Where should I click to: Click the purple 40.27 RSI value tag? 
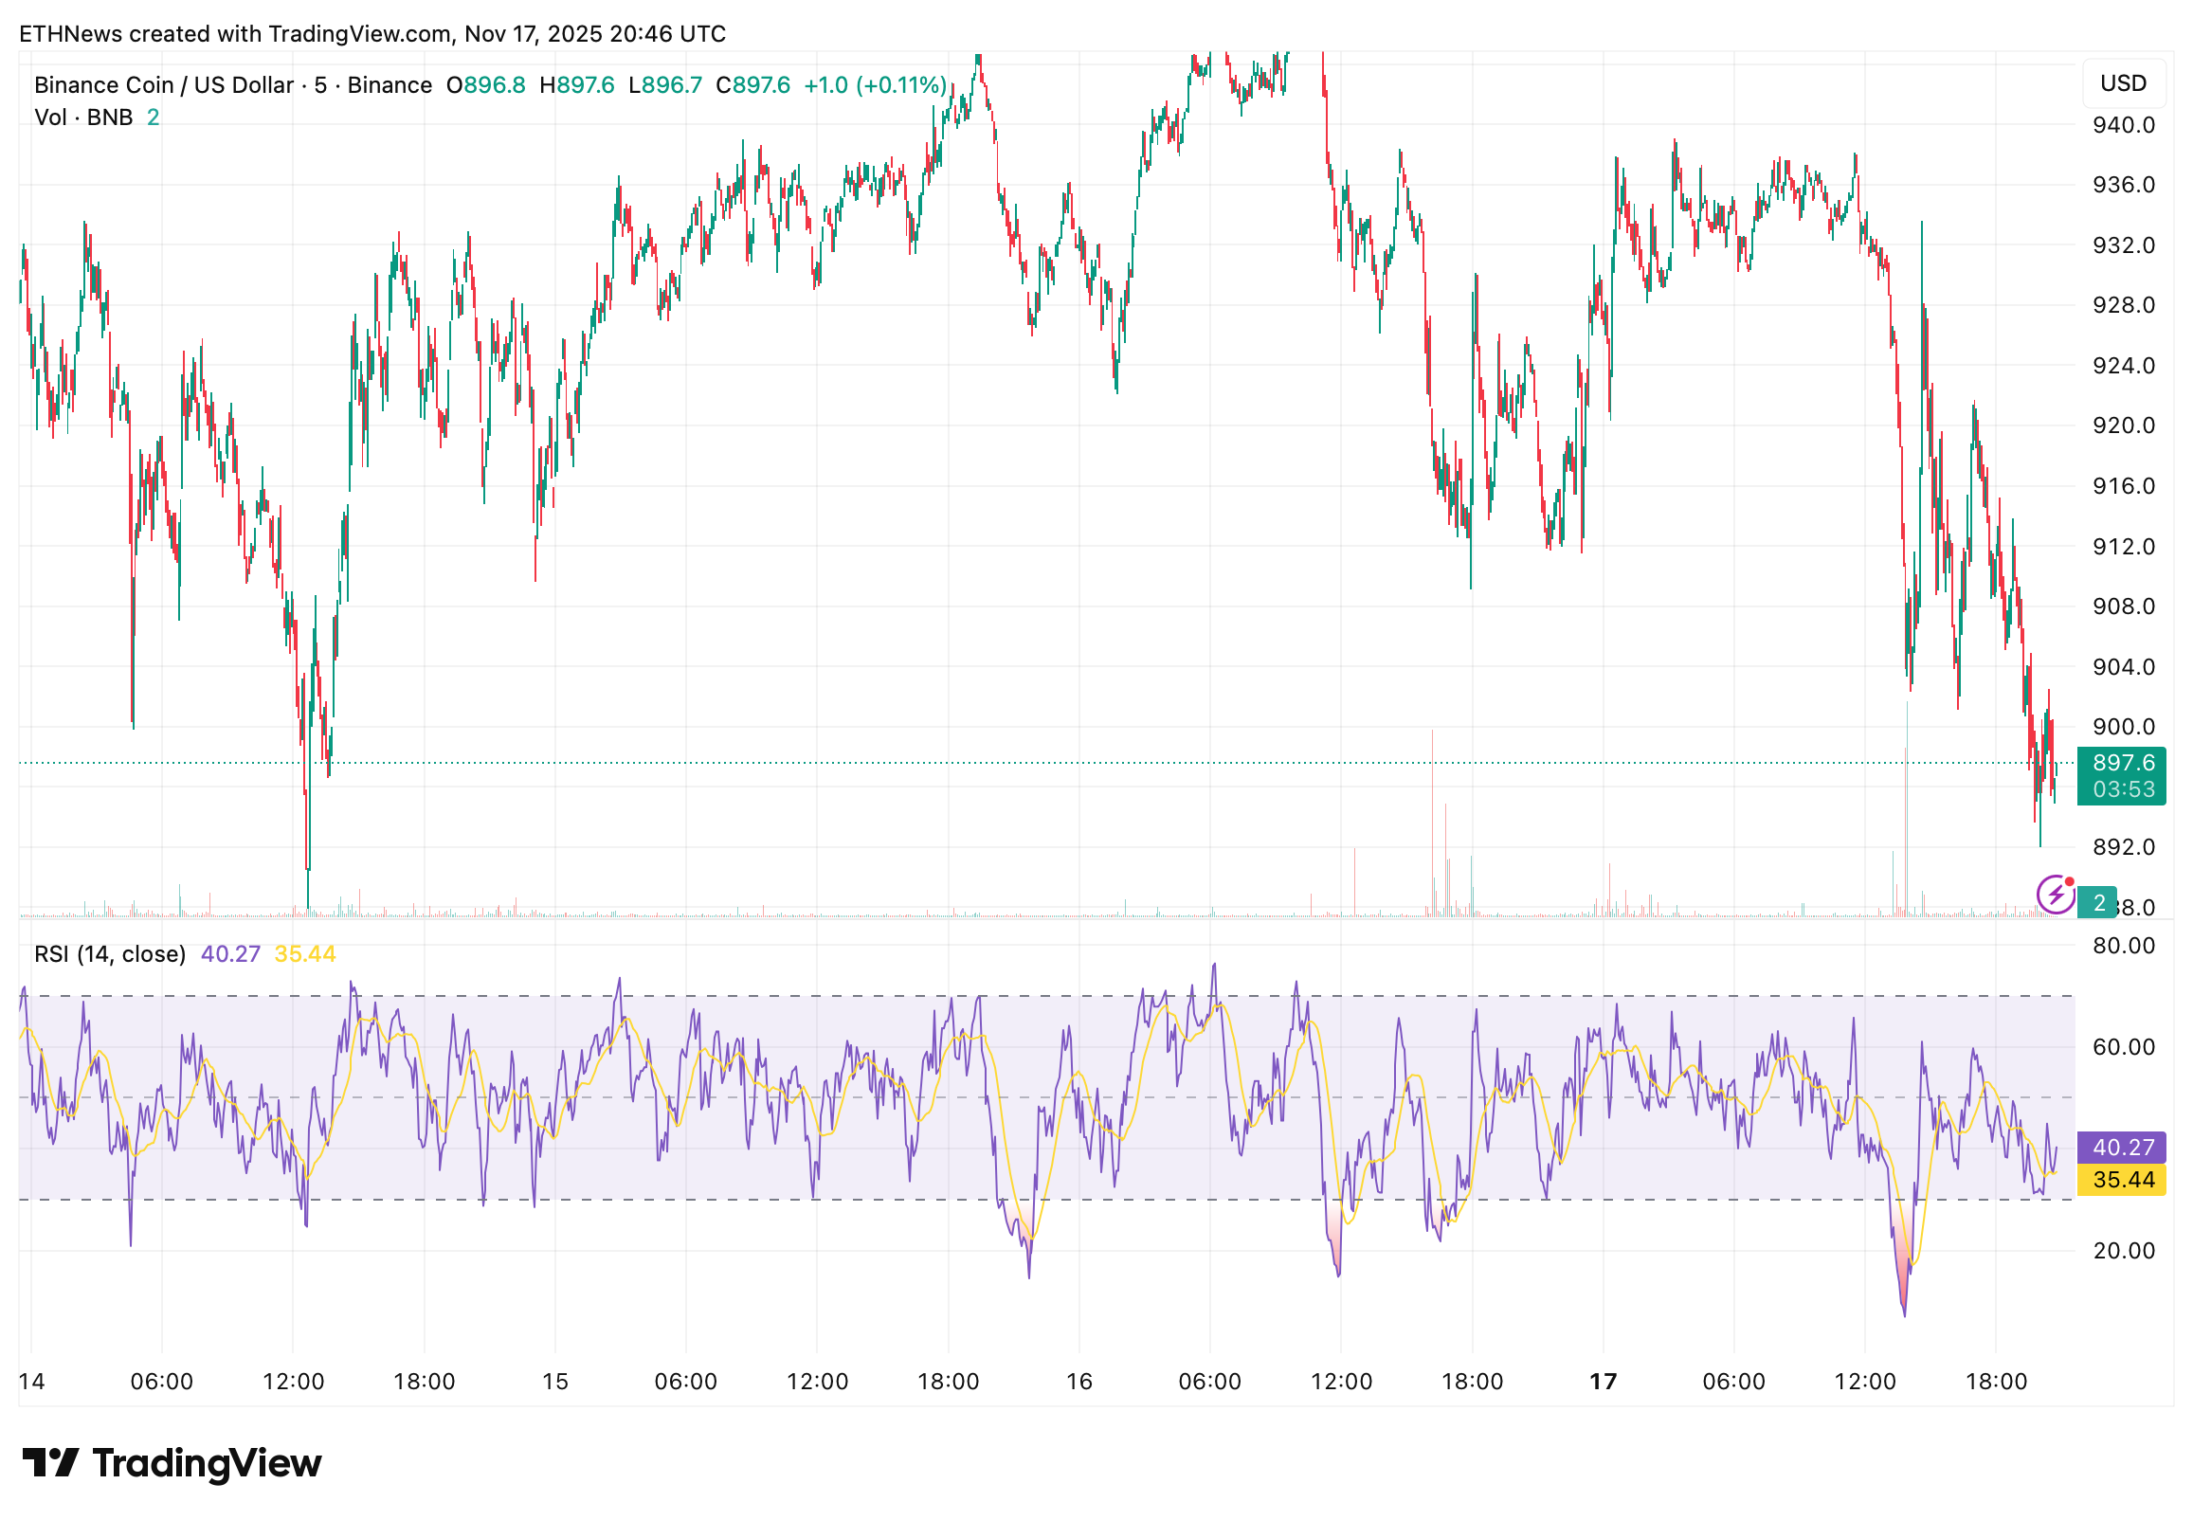coord(2122,1148)
